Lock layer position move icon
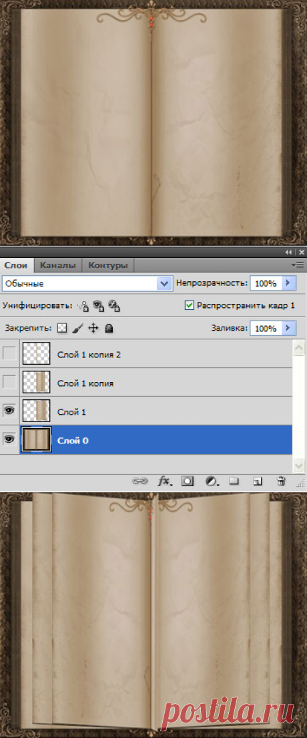The width and height of the screenshot is (307, 738). [93, 328]
